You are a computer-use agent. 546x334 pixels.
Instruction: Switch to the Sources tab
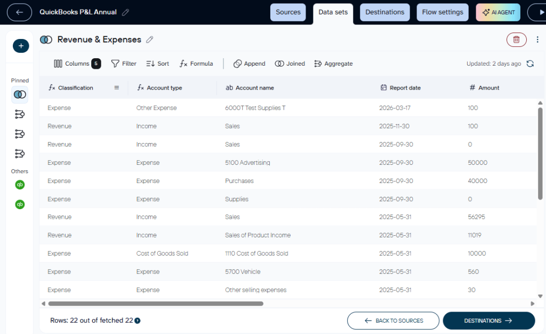pos(288,12)
